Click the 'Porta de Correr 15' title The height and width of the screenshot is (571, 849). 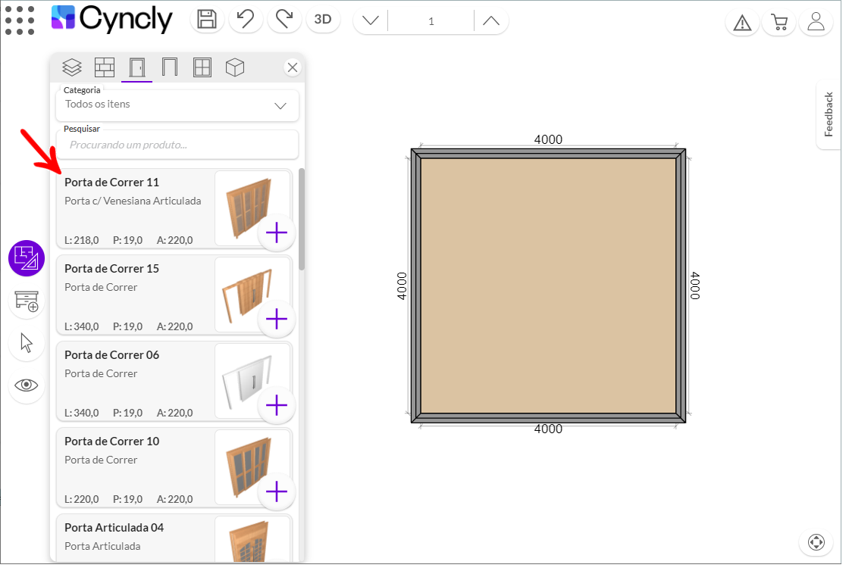click(x=112, y=269)
